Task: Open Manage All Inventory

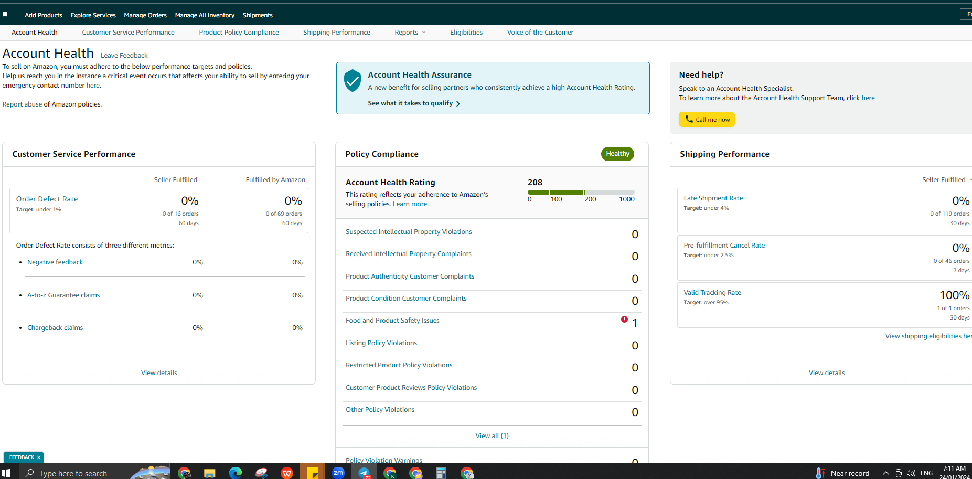Action: tap(205, 15)
